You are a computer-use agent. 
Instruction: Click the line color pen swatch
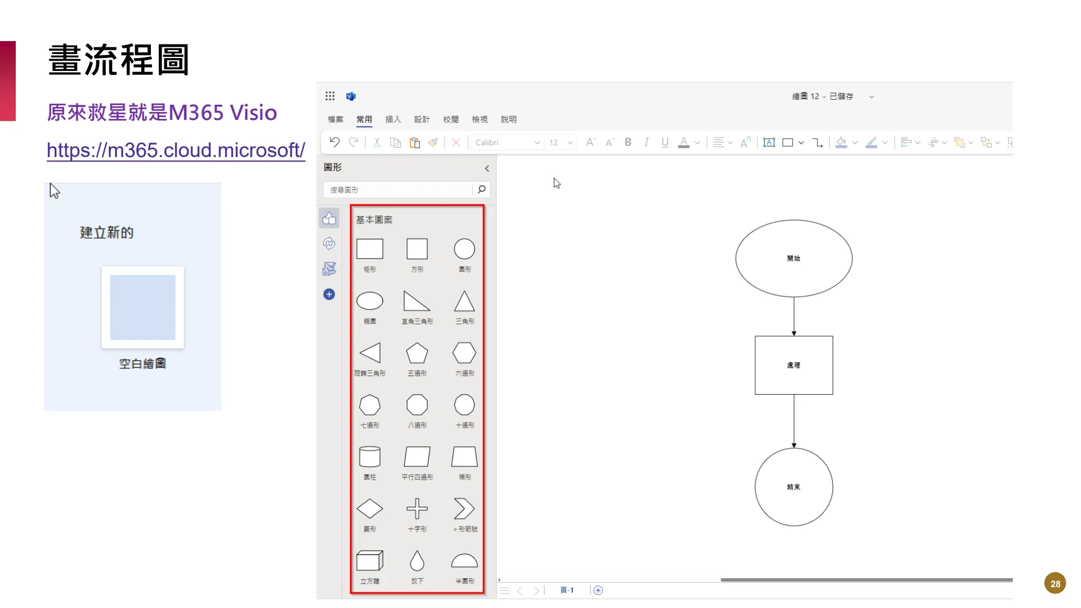[x=871, y=142]
